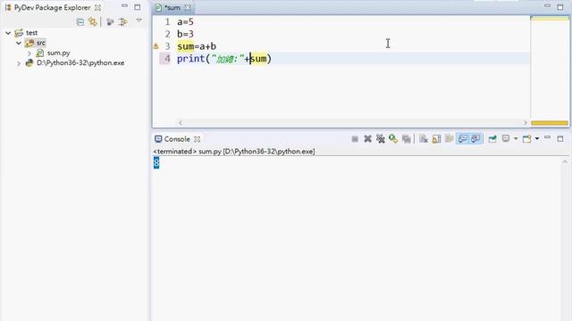Open the Open Console dropdown arrow
This screenshot has height=321, width=572.
point(537,139)
